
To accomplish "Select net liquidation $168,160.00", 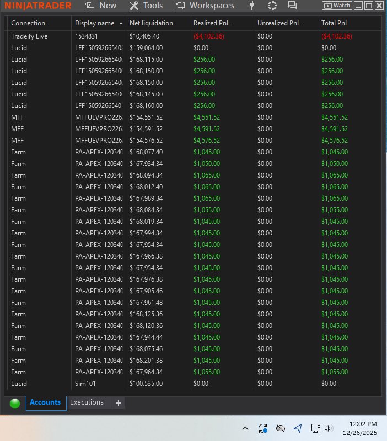I will [x=146, y=106].
